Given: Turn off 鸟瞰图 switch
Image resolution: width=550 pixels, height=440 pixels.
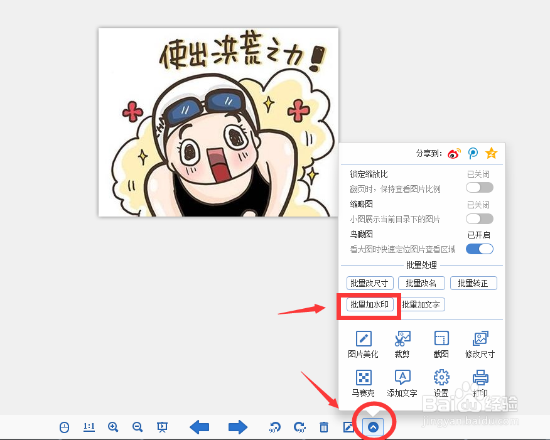Looking at the screenshot, I should point(480,249).
